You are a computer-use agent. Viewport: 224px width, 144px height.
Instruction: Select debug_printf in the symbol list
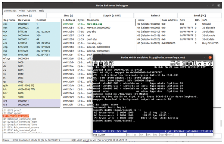tap(16, 116)
